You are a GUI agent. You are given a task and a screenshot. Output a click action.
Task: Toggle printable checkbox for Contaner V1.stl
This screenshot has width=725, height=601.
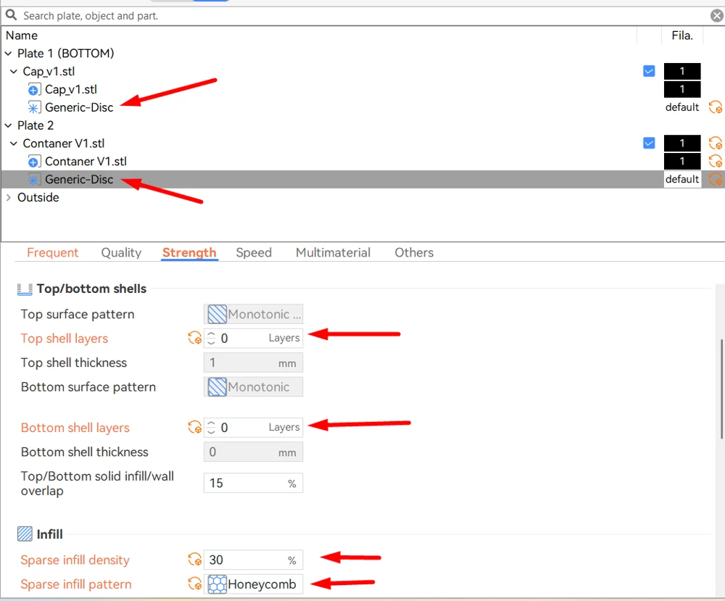pos(649,144)
